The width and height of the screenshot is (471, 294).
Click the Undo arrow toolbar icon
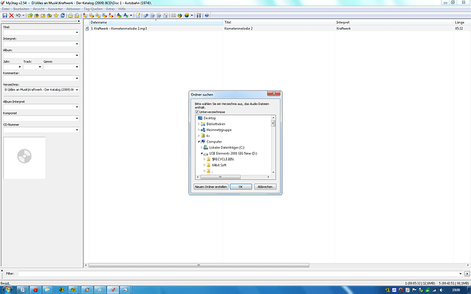[x=18, y=15]
